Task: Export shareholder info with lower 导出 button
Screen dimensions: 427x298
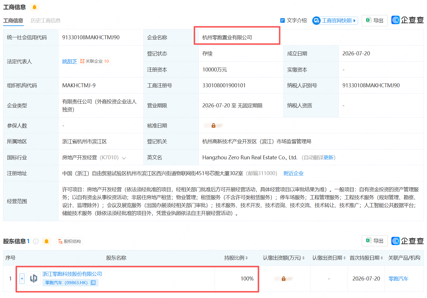Action: point(375,241)
